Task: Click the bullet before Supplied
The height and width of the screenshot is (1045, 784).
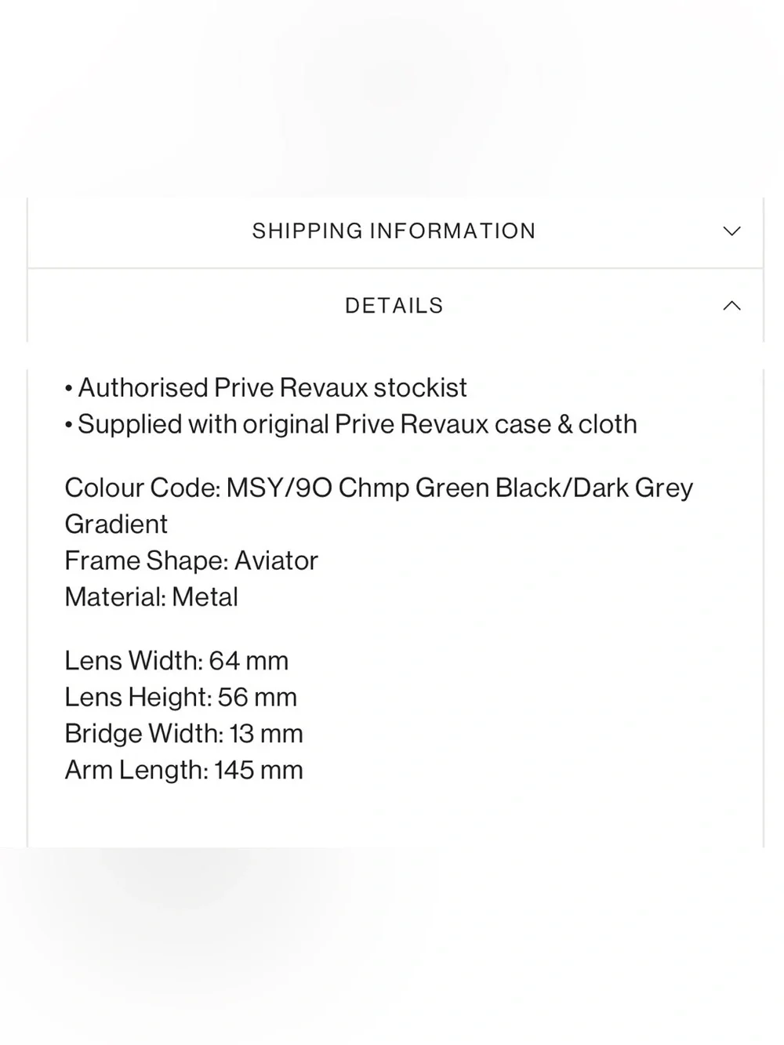Action: tap(69, 426)
